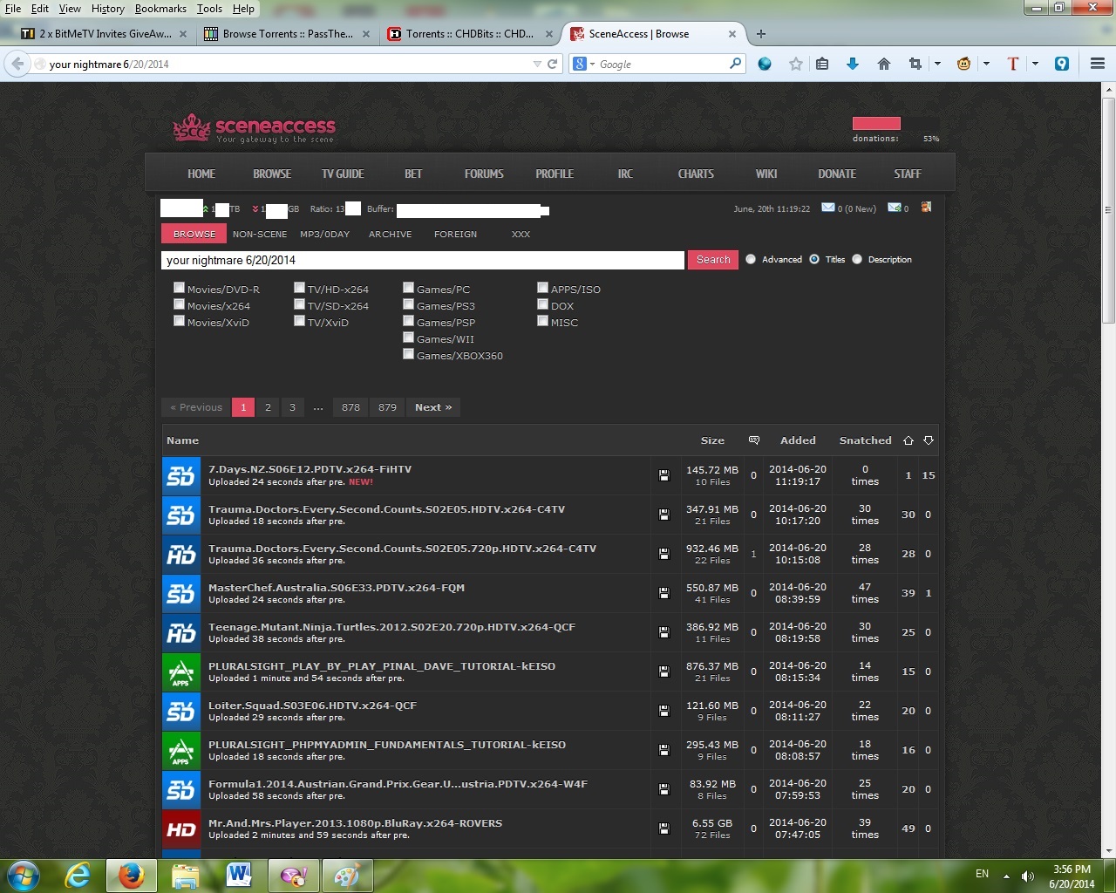Click save icon for Trauma.Doctors HDTV.x264-C4TV
1116x893 pixels.
[x=663, y=515]
